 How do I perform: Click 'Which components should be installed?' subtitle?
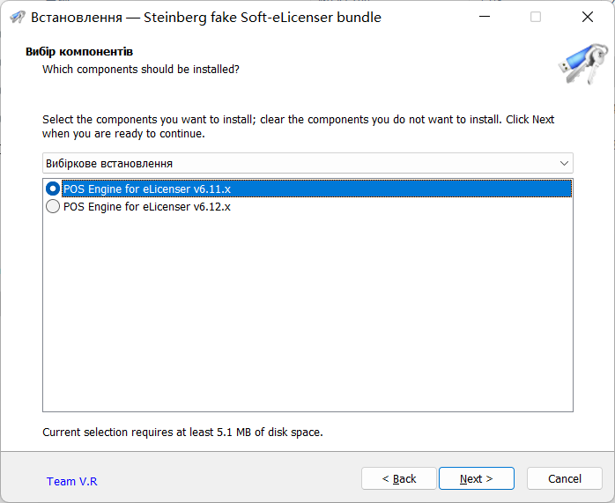(141, 69)
